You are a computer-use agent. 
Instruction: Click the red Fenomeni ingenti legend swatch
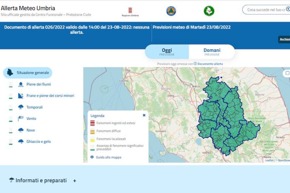(93, 123)
